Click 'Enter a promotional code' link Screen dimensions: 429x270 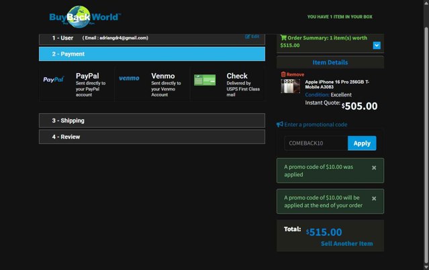[x=316, y=125]
